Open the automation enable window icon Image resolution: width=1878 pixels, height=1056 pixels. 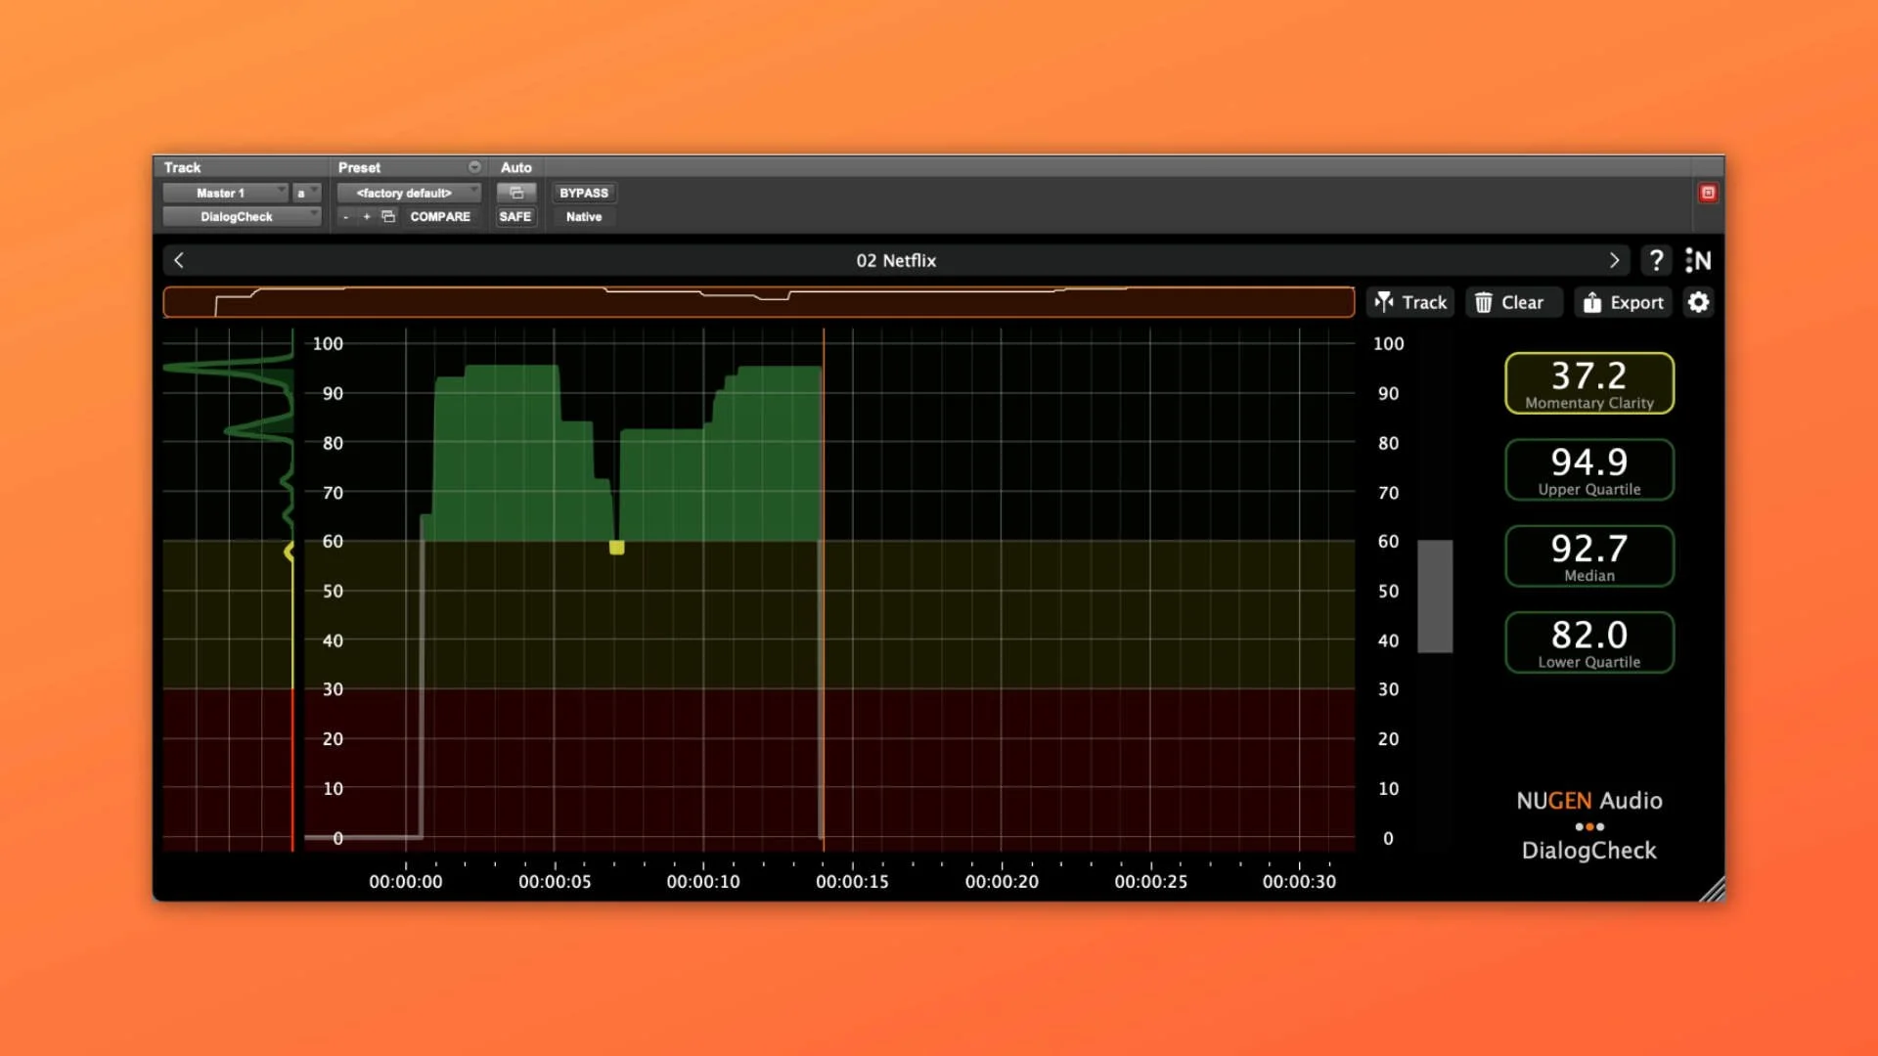(x=516, y=193)
